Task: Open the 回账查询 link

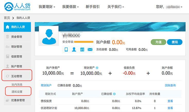Action: (170, 85)
